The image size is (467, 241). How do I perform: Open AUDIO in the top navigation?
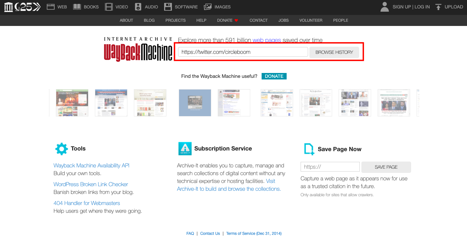(151, 7)
